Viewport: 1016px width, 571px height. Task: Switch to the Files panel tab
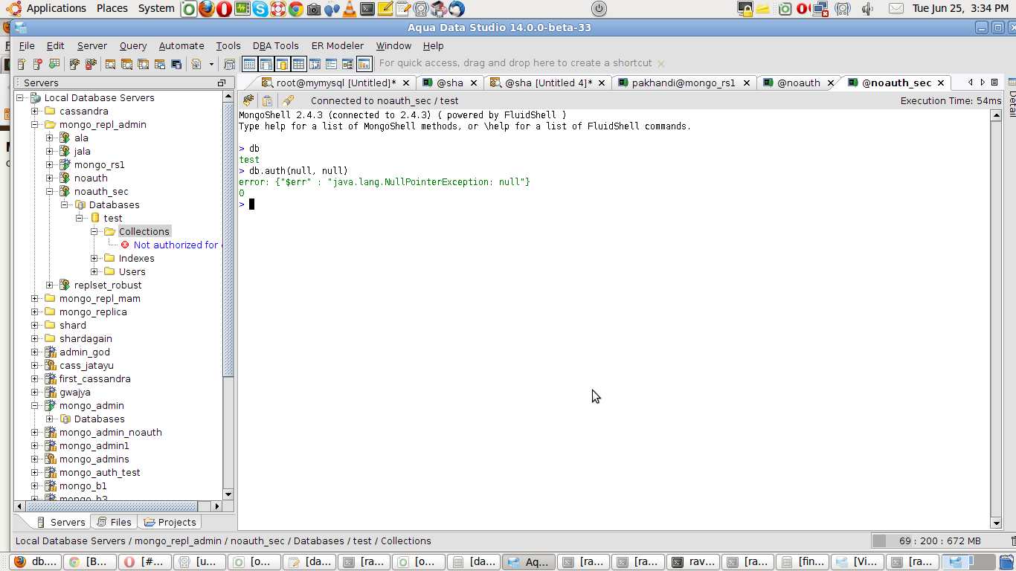click(x=114, y=522)
